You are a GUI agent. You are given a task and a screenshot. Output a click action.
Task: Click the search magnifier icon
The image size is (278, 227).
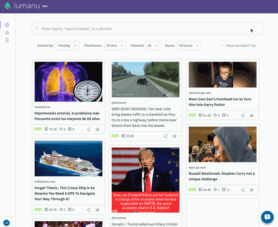click(37, 29)
